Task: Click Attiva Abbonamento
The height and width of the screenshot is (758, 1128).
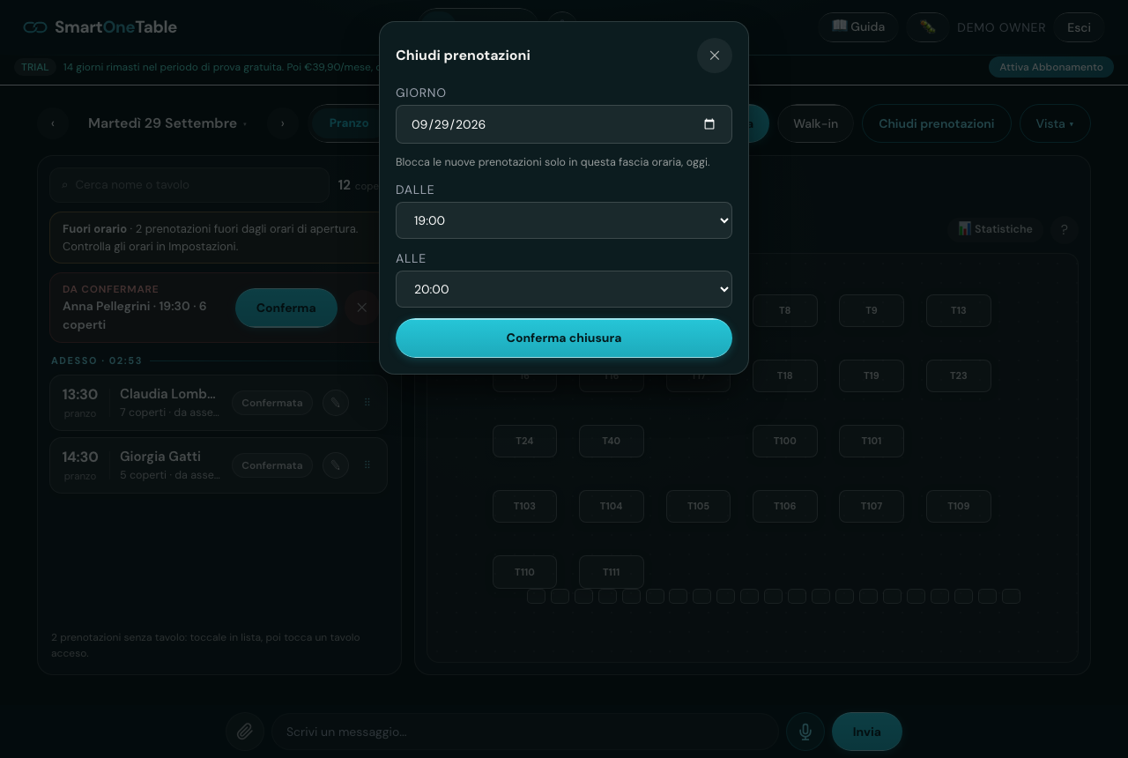Action: (1050, 67)
